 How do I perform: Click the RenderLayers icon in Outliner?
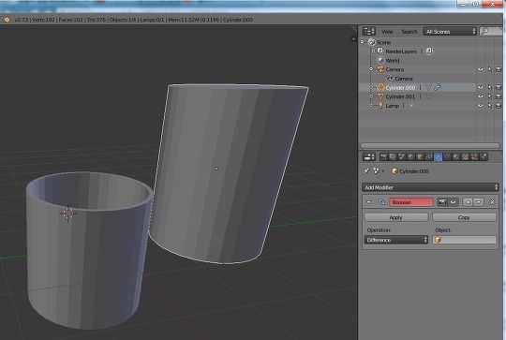coord(380,51)
